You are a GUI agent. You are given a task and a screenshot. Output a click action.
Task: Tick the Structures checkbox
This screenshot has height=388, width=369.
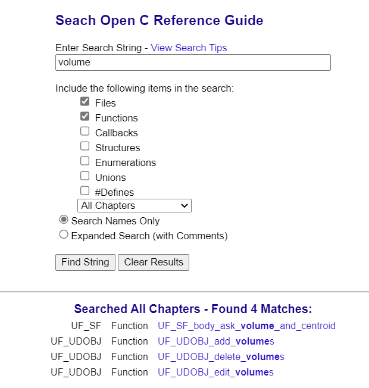point(85,146)
